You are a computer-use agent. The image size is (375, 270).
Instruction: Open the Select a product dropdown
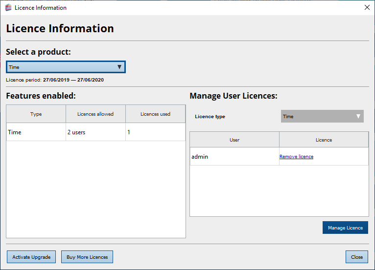pyautogui.click(x=66, y=67)
